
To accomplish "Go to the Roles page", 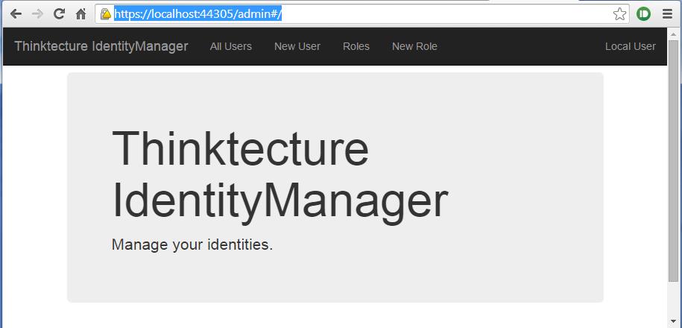I will (356, 46).
